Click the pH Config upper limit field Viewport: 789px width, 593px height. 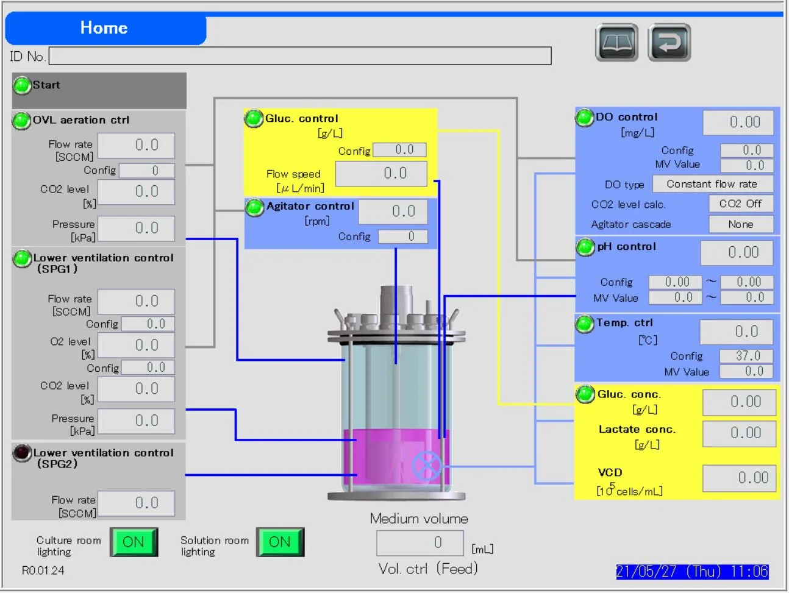point(747,282)
